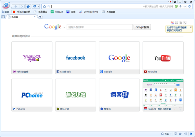Viewport: 195px width, 137px height.
Task: Go back with the back arrow
Action: point(16,6)
